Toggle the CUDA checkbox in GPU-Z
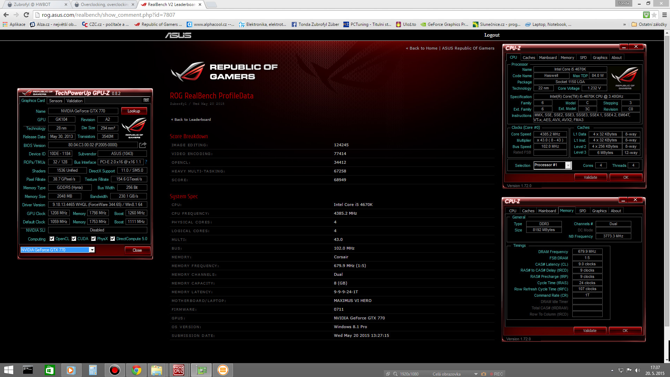The width and height of the screenshot is (670, 377). coord(74,239)
